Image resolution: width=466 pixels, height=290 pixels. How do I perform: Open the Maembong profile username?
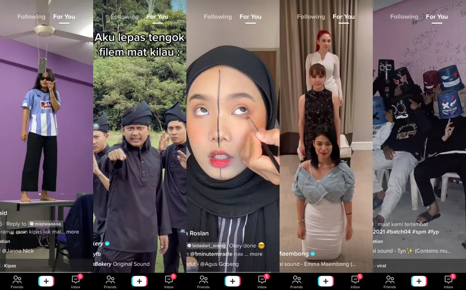(x=295, y=254)
